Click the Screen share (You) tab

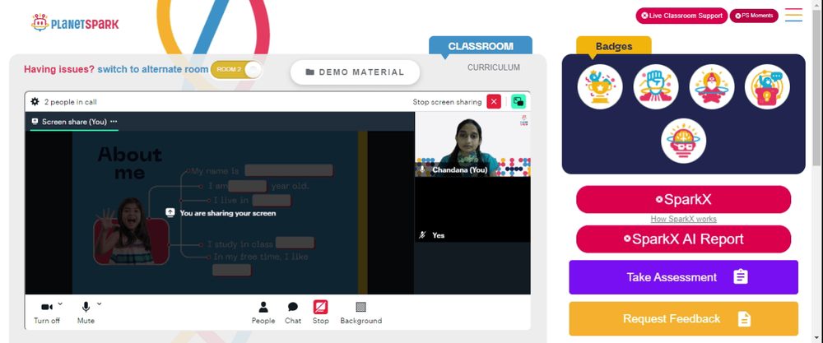[x=74, y=122]
